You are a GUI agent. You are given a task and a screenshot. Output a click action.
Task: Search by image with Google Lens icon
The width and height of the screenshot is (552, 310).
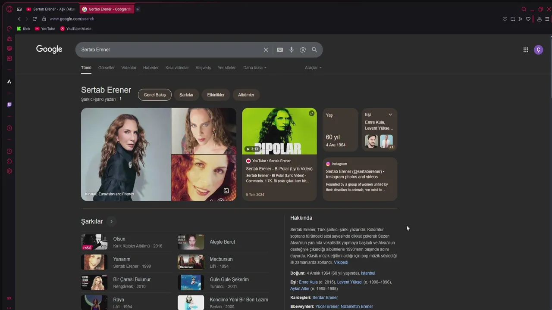[x=303, y=50]
